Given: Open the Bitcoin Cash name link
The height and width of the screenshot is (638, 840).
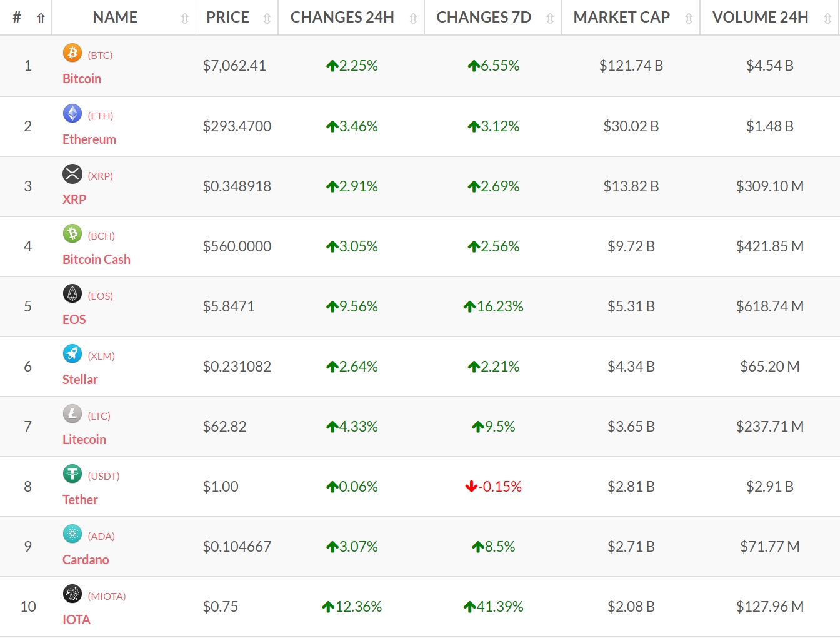Looking at the screenshot, I should click(96, 260).
